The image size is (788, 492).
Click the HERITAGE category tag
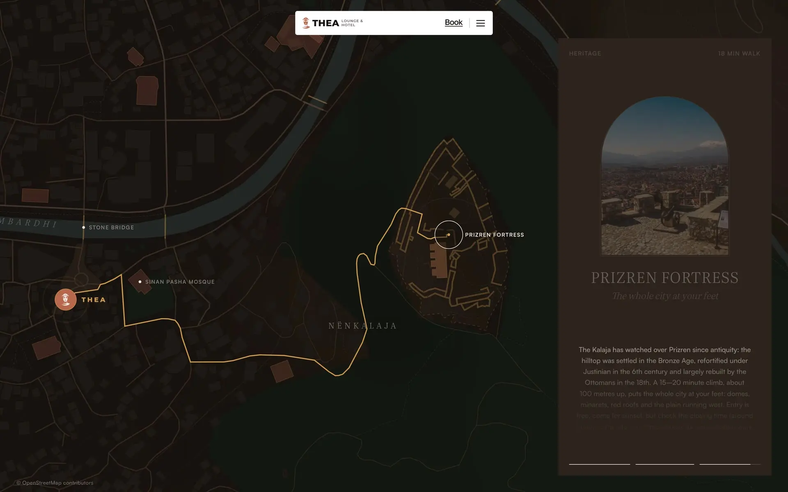pos(585,53)
